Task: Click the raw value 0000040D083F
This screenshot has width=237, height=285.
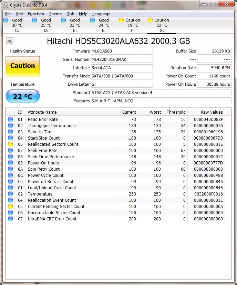Action: click(x=208, y=120)
